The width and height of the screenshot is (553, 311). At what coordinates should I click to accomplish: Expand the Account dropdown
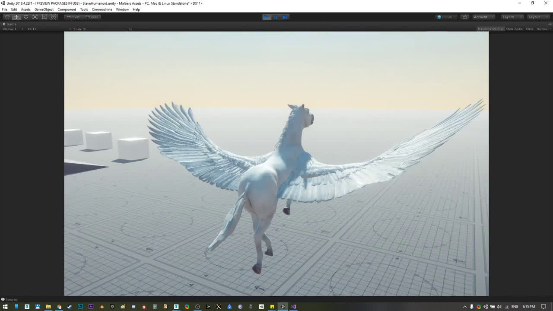(483, 17)
